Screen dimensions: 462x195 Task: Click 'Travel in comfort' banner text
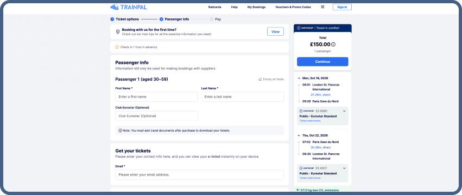(328, 28)
